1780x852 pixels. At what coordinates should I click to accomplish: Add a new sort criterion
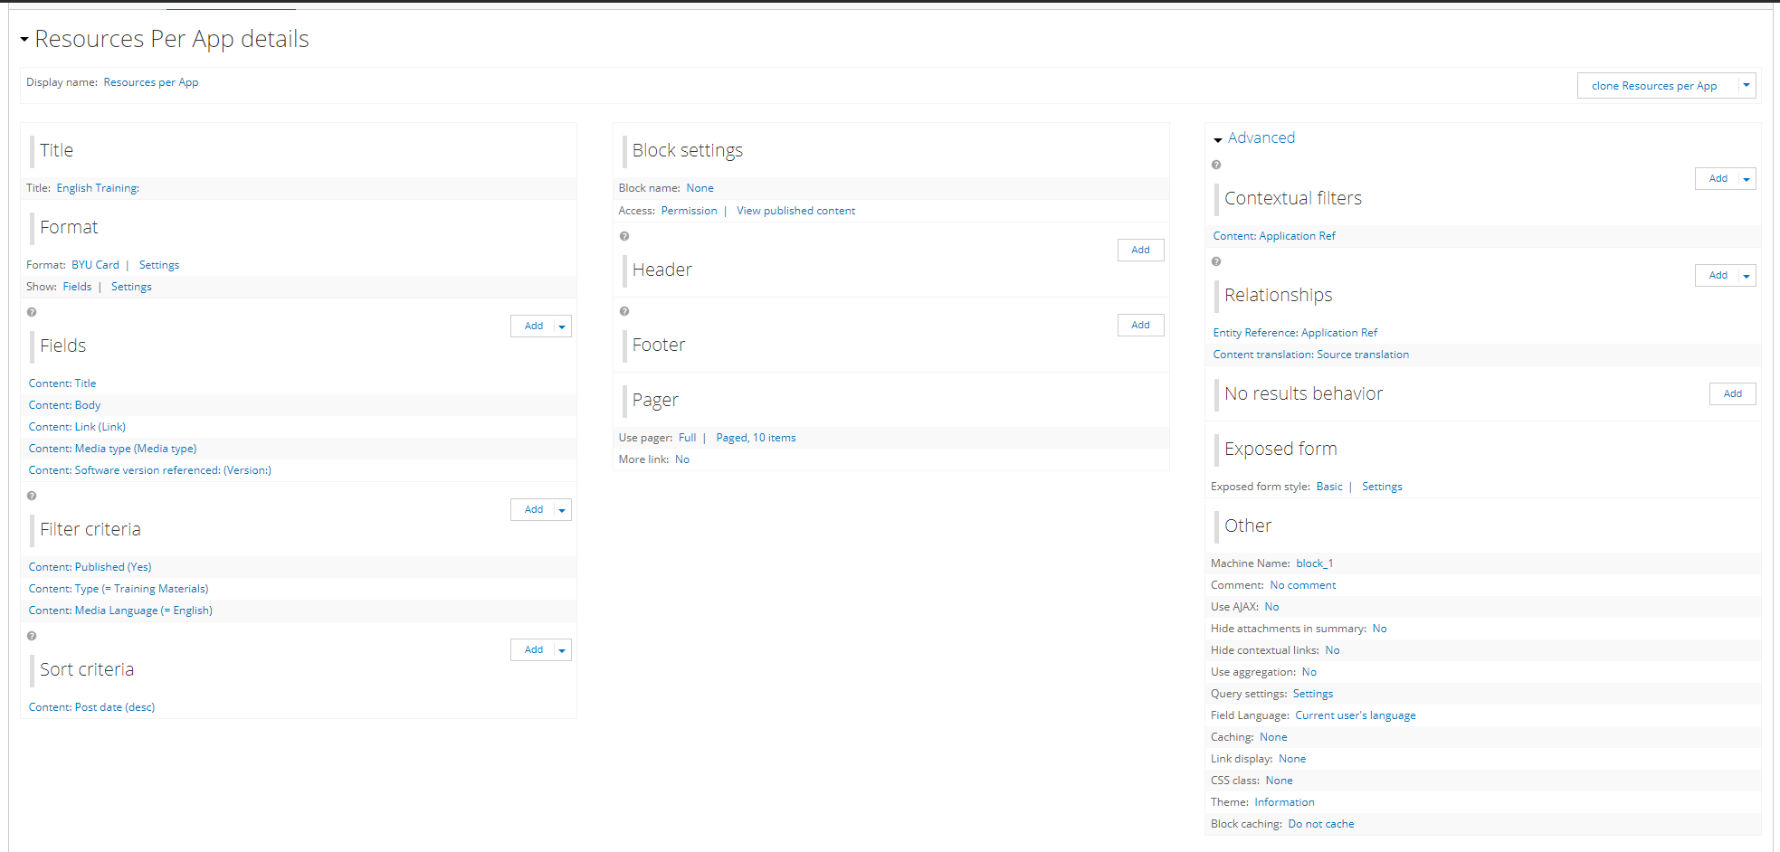[x=534, y=650]
